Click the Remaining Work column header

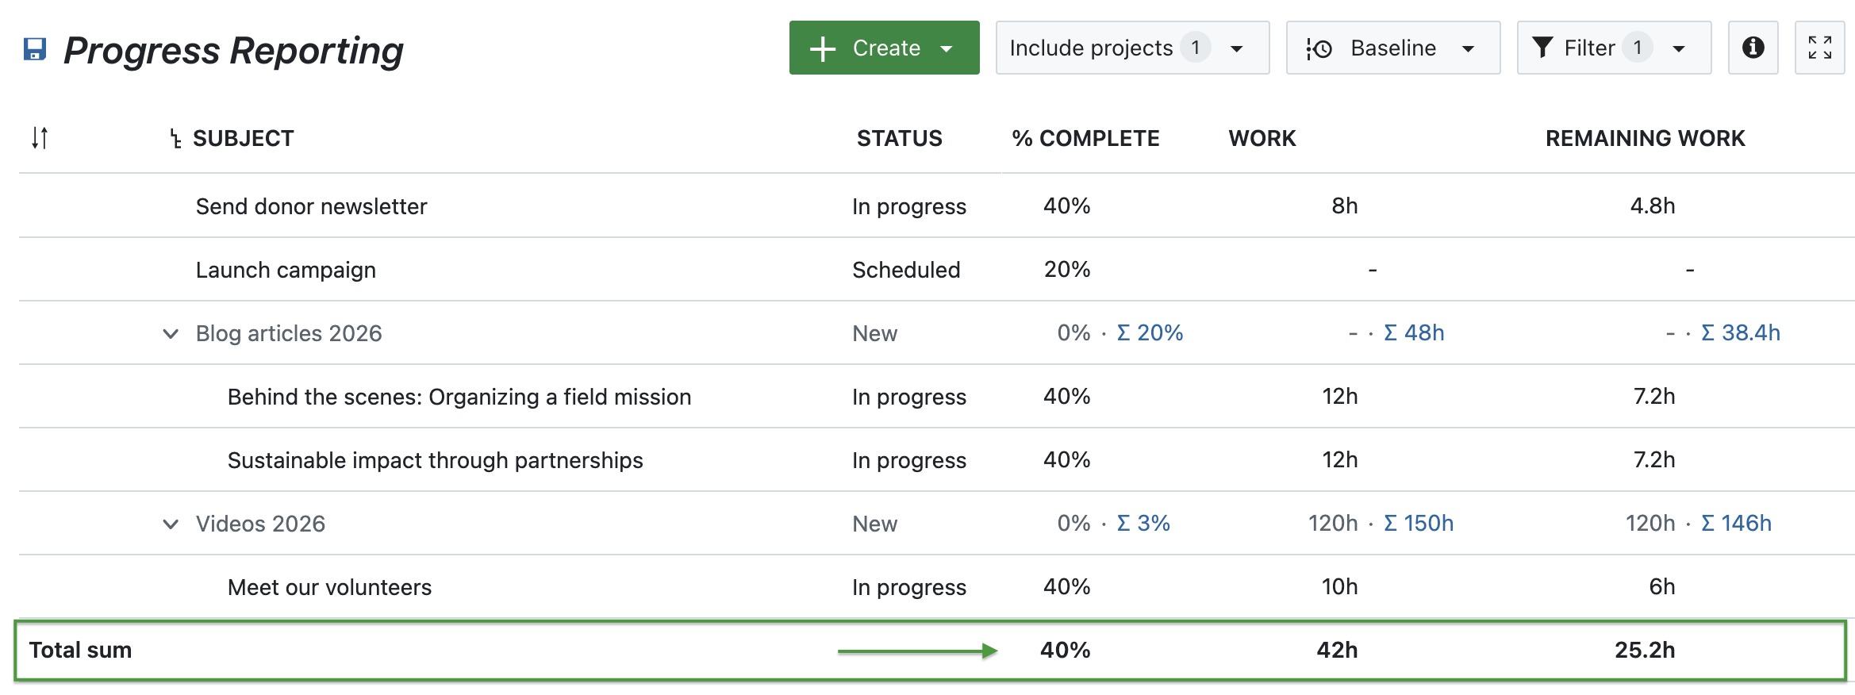pos(1644,138)
